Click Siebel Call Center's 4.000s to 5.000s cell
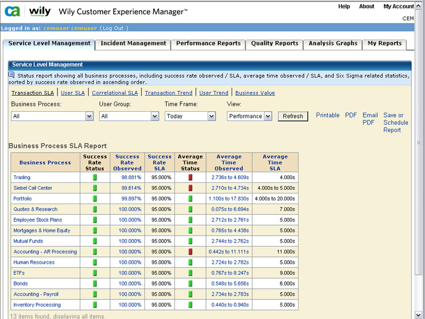The image size is (425, 319). (x=275, y=188)
